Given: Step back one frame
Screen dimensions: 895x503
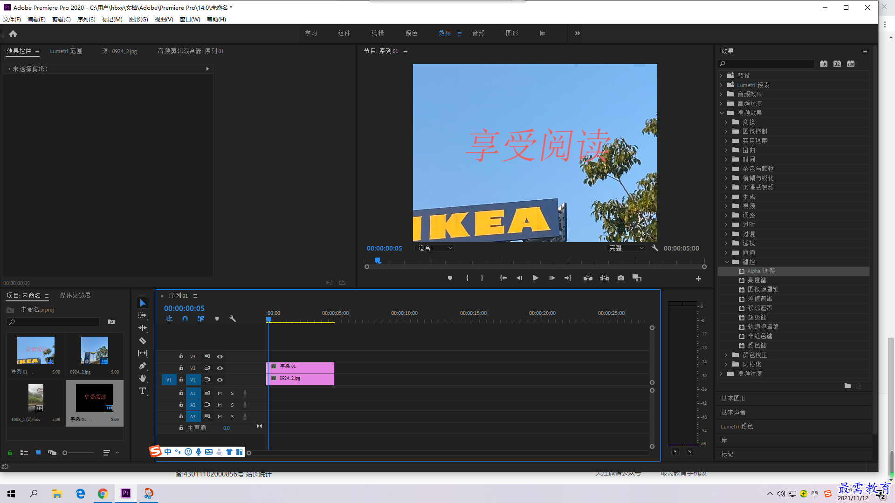Looking at the screenshot, I should point(519,278).
